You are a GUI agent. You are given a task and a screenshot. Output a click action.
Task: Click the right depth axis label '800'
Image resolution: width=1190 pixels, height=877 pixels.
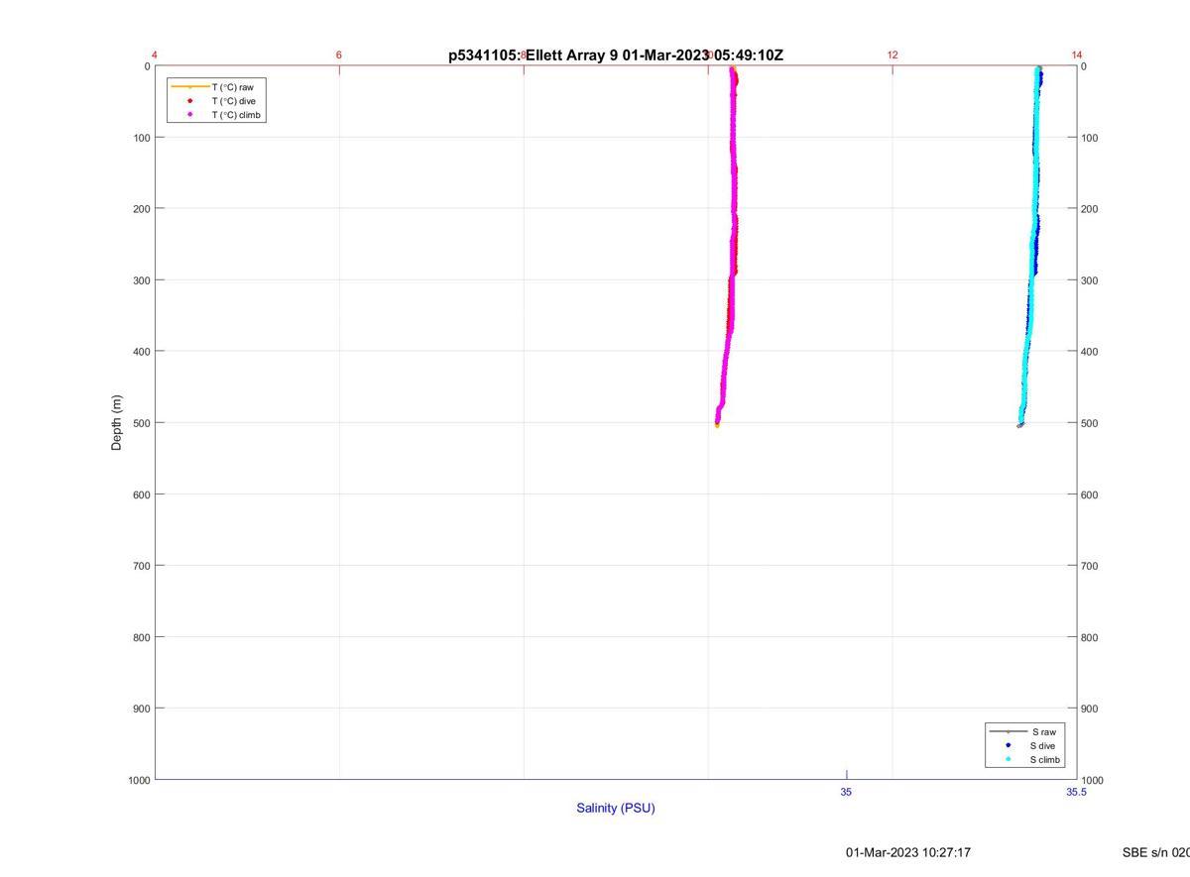click(x=1090, y=637)
